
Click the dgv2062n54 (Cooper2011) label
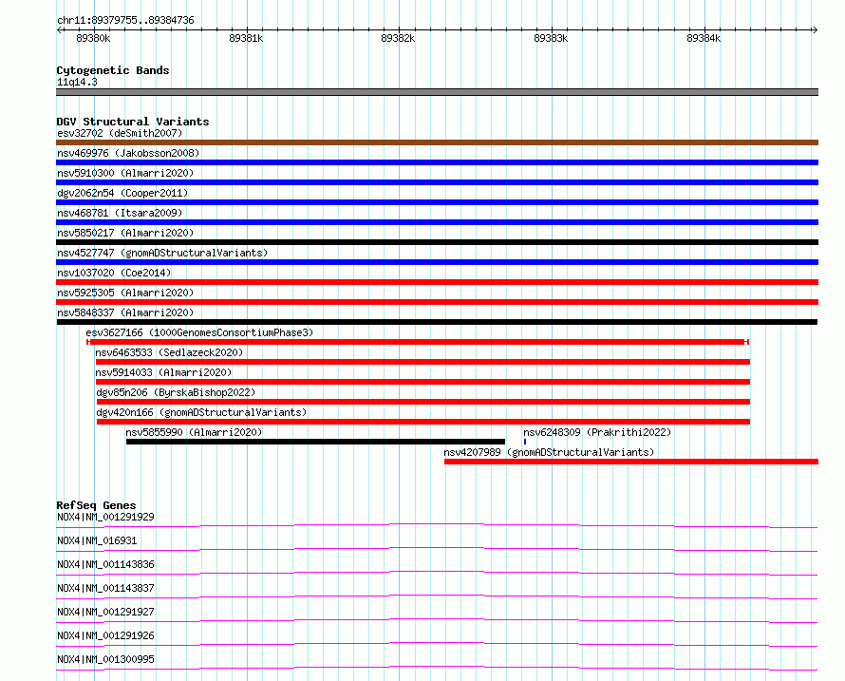[x=122, y=193]
